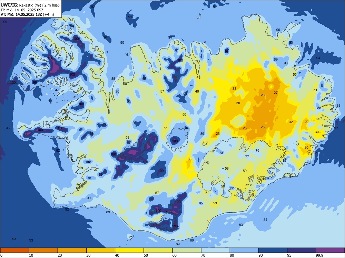Viewport: 345px width, 258px height.
Task: Pick the light green 60–70 legend swatch
Action: [x=187, y=250]
